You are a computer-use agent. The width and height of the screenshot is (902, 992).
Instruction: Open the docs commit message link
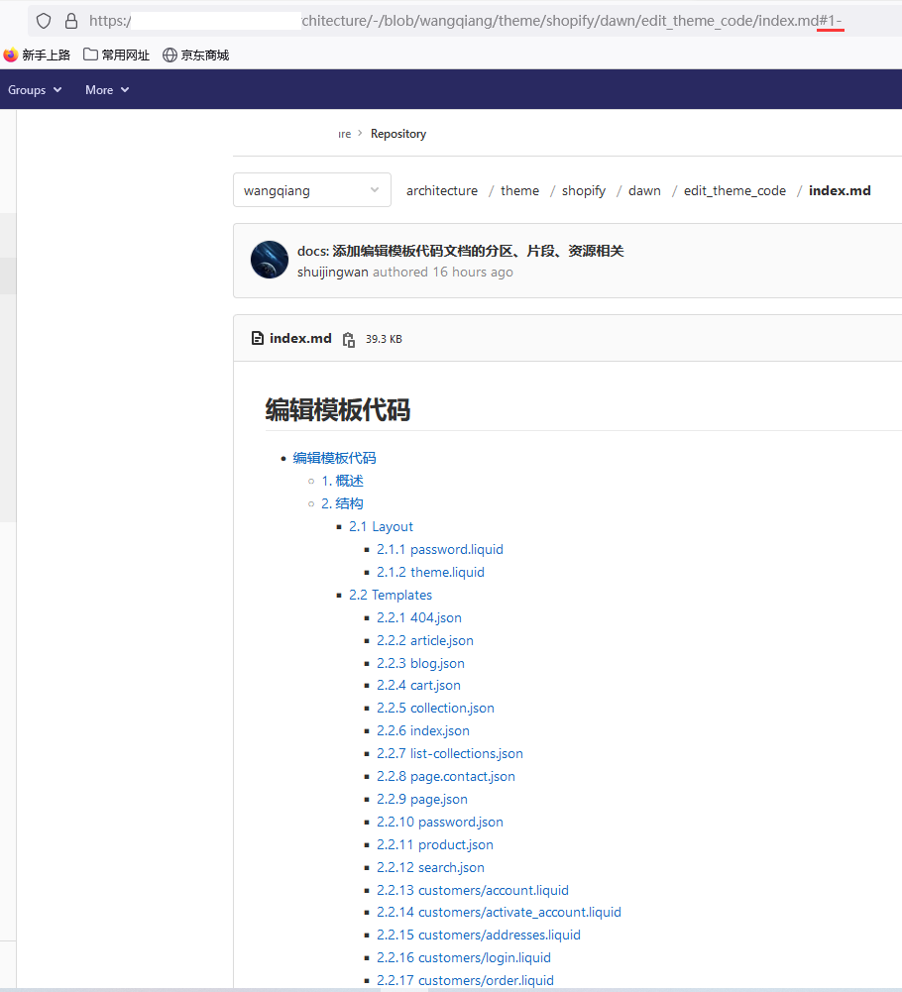[460, 251]
